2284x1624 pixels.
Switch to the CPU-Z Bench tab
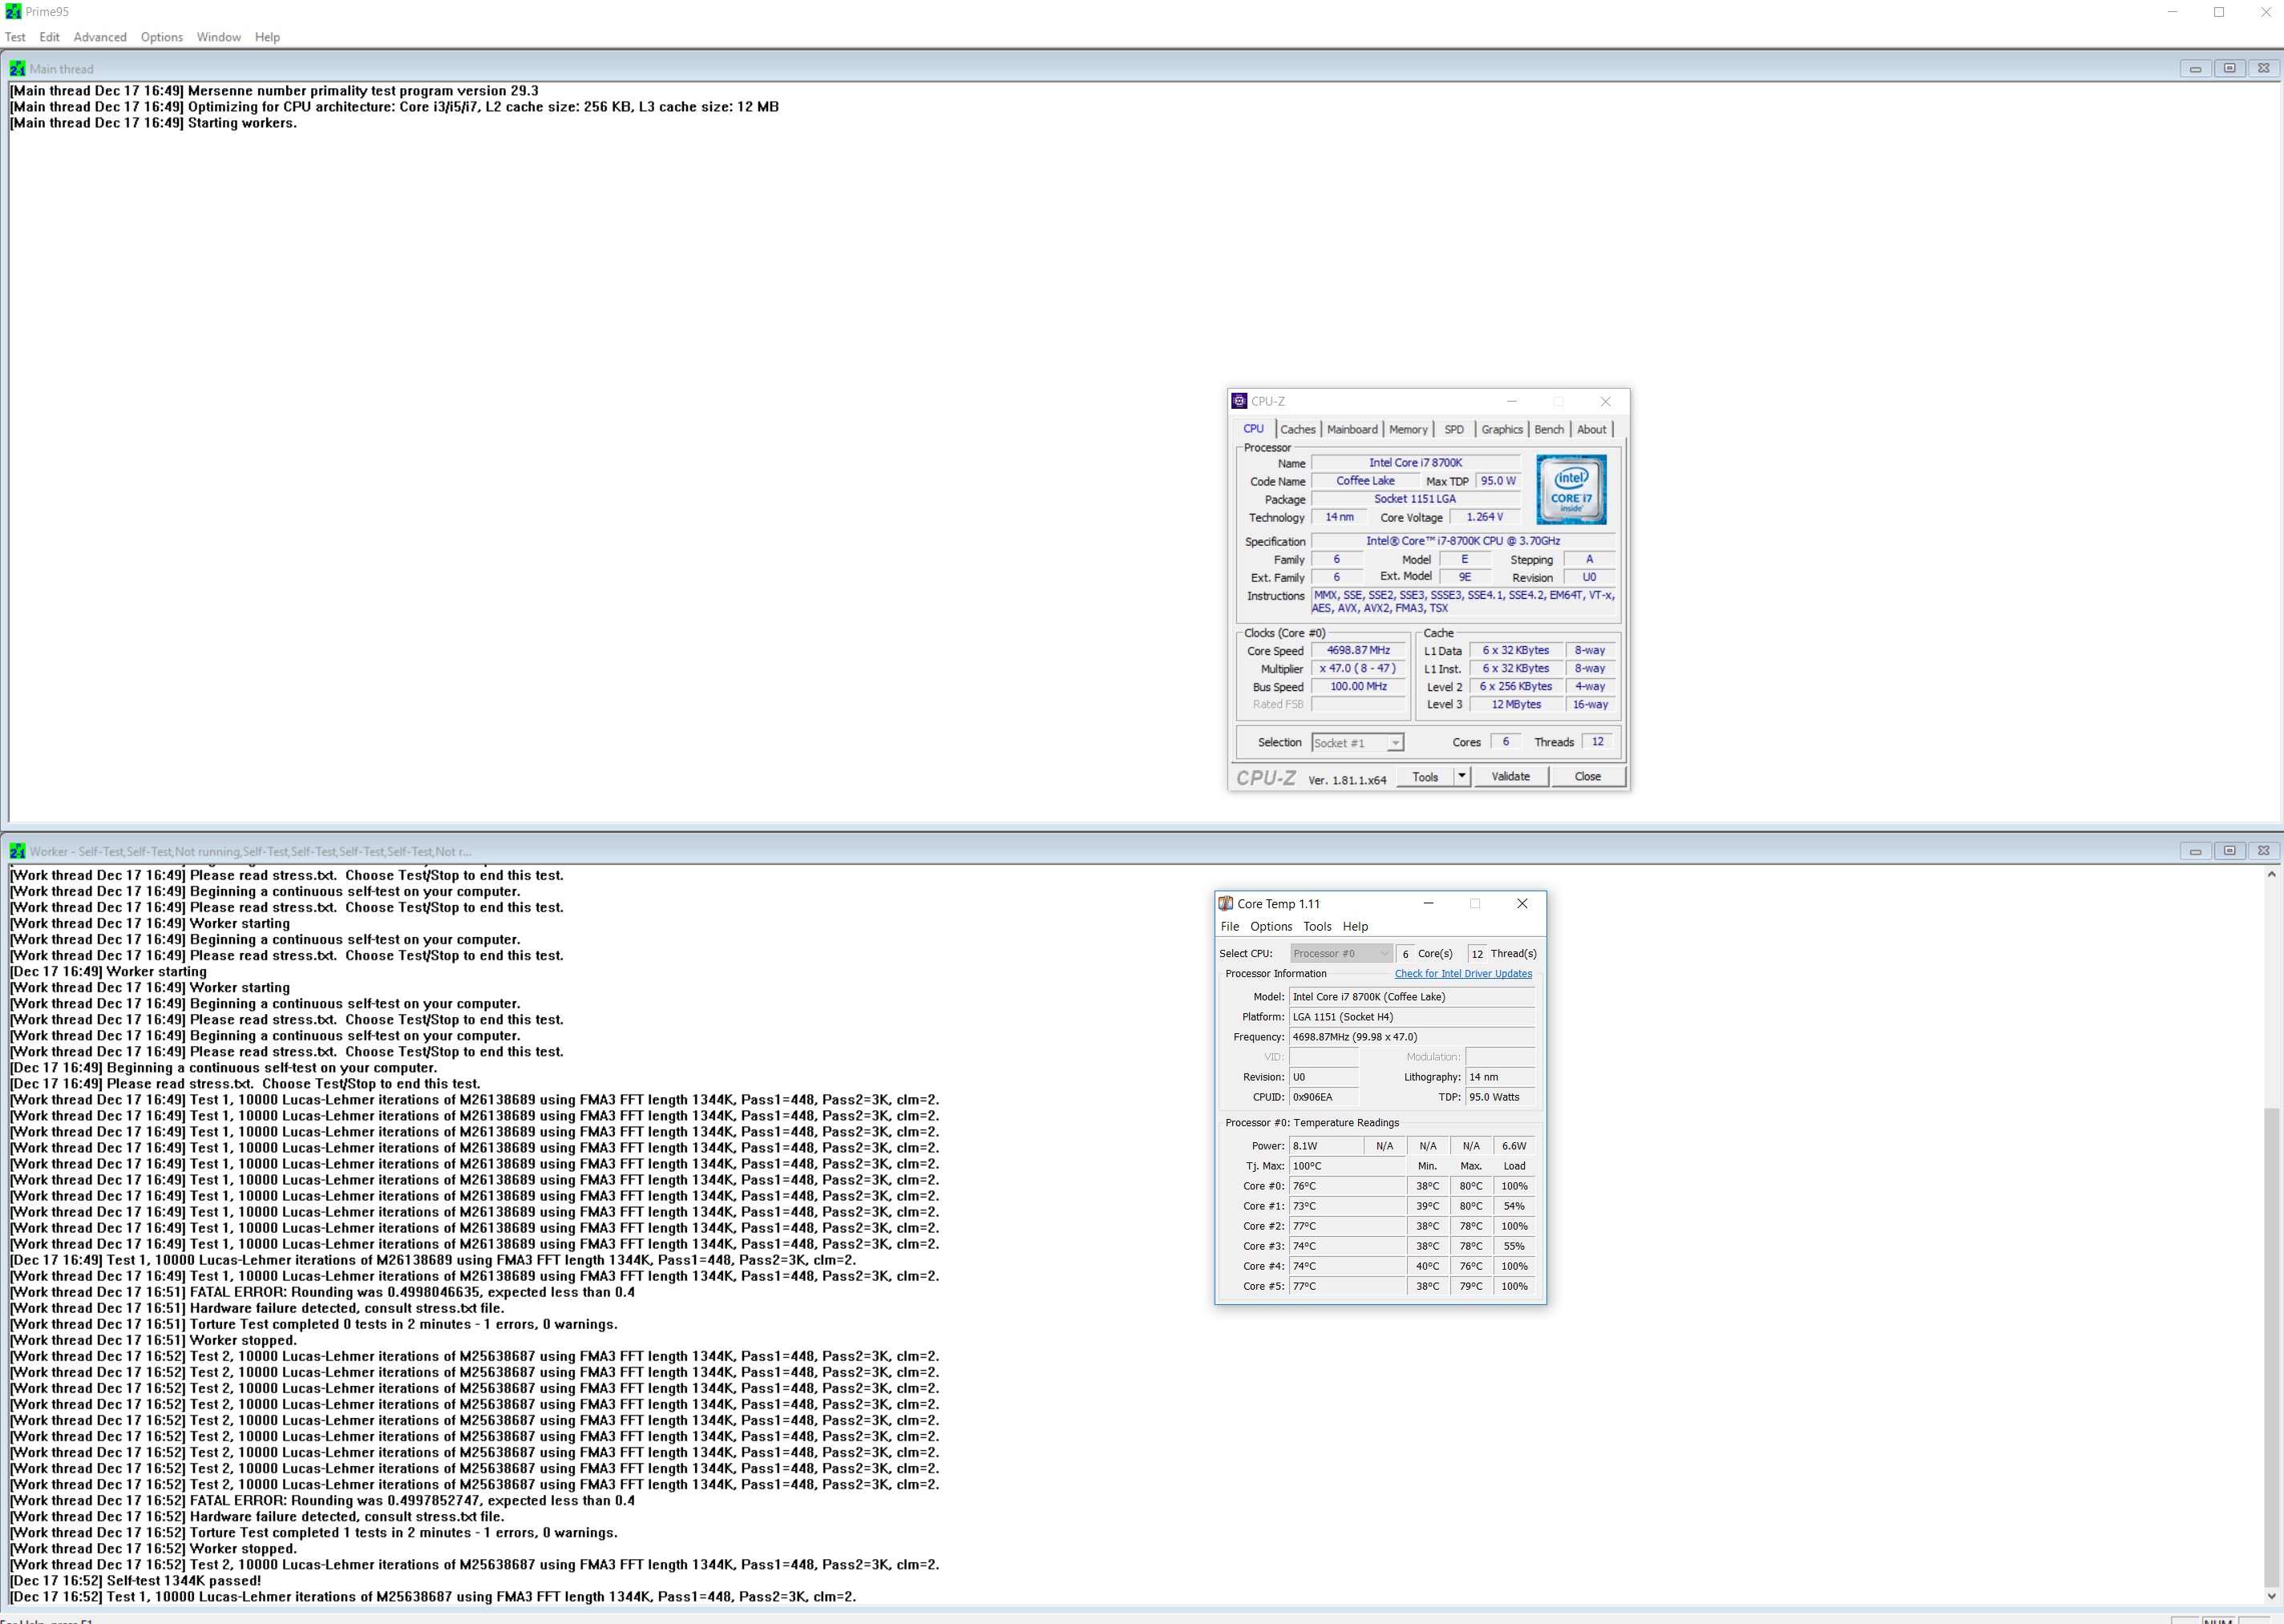pos(1548,429)
